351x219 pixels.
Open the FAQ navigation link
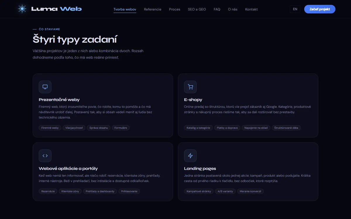tap(217, 9)
